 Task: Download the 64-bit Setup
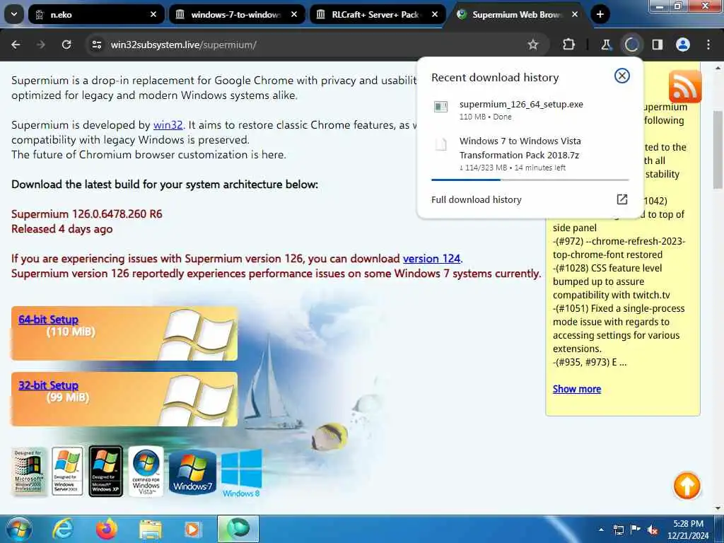coord(49,320)
